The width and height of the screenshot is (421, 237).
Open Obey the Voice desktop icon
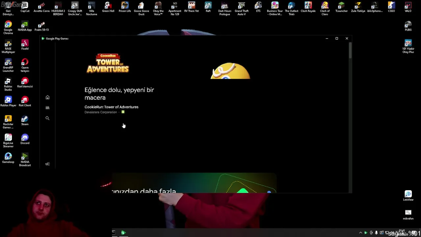pos(158,9)
